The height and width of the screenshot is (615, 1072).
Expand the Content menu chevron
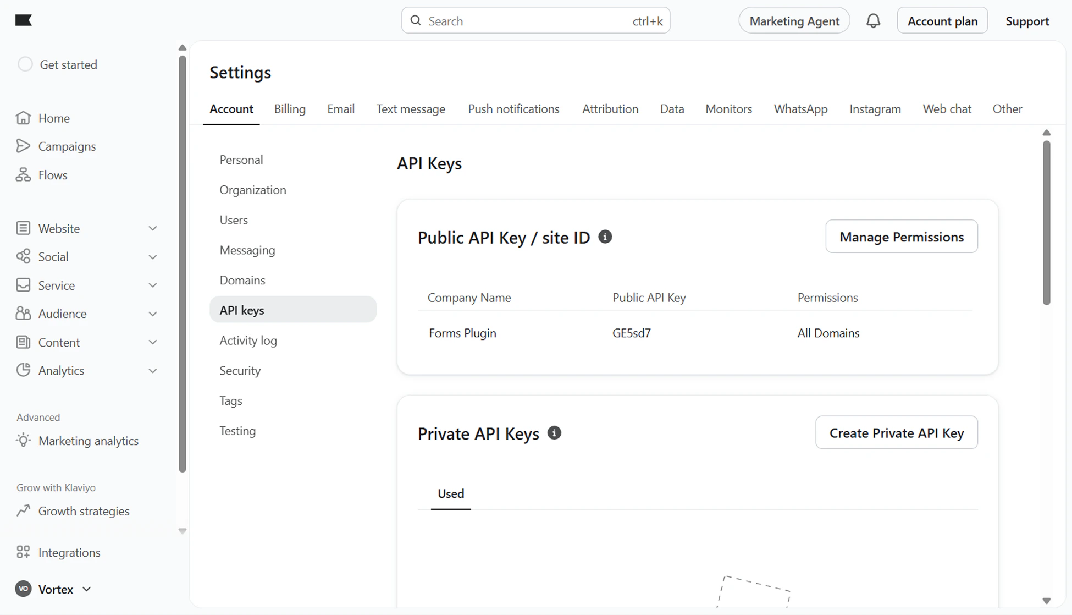coord(153,342)
